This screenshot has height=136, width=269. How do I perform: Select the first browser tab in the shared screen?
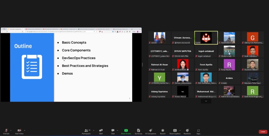(15, 29)
